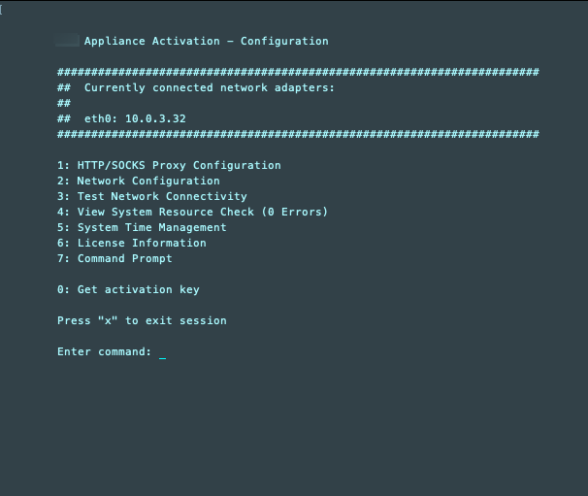Click the Appliance Activation – Configuration title
588x496 pixels.
(x=206, y=41)
